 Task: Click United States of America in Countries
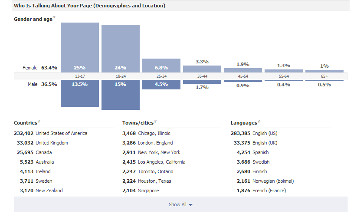pyautogui.click(x=61, y=133)
